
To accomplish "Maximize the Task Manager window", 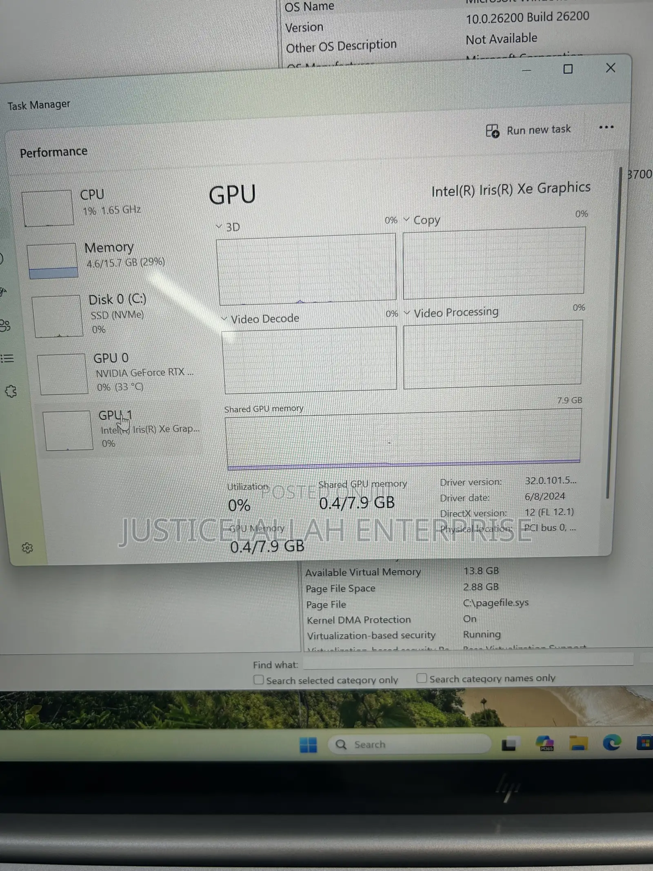I will coord(568,69).
